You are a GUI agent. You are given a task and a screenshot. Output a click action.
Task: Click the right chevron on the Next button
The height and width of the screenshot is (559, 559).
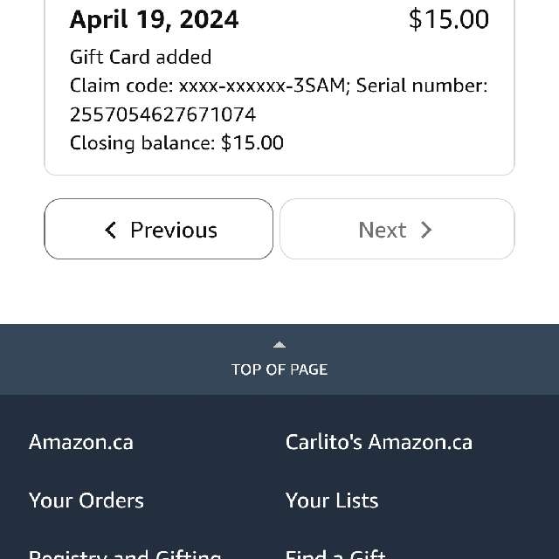point(426,230)
